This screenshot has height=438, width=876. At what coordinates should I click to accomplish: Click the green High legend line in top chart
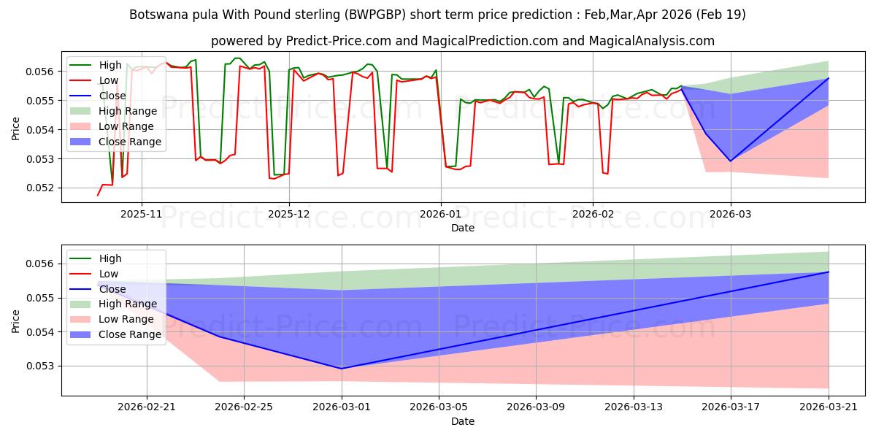click(83, 66)
